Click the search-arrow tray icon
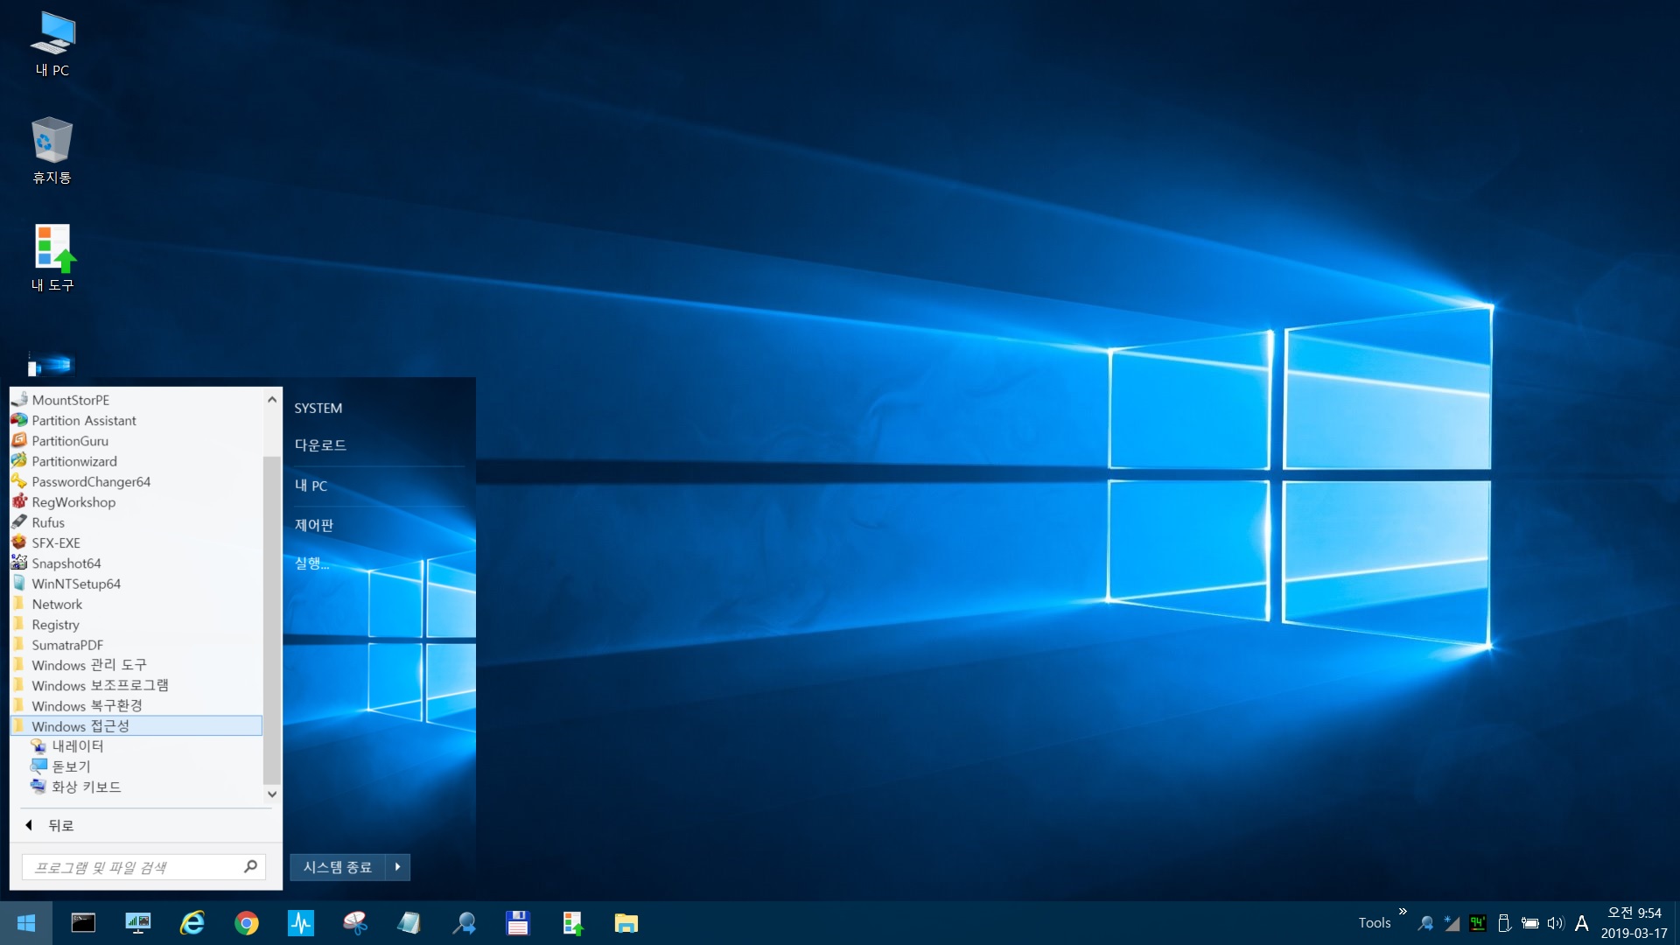1680x945 pixels. tap(1426, 923)
